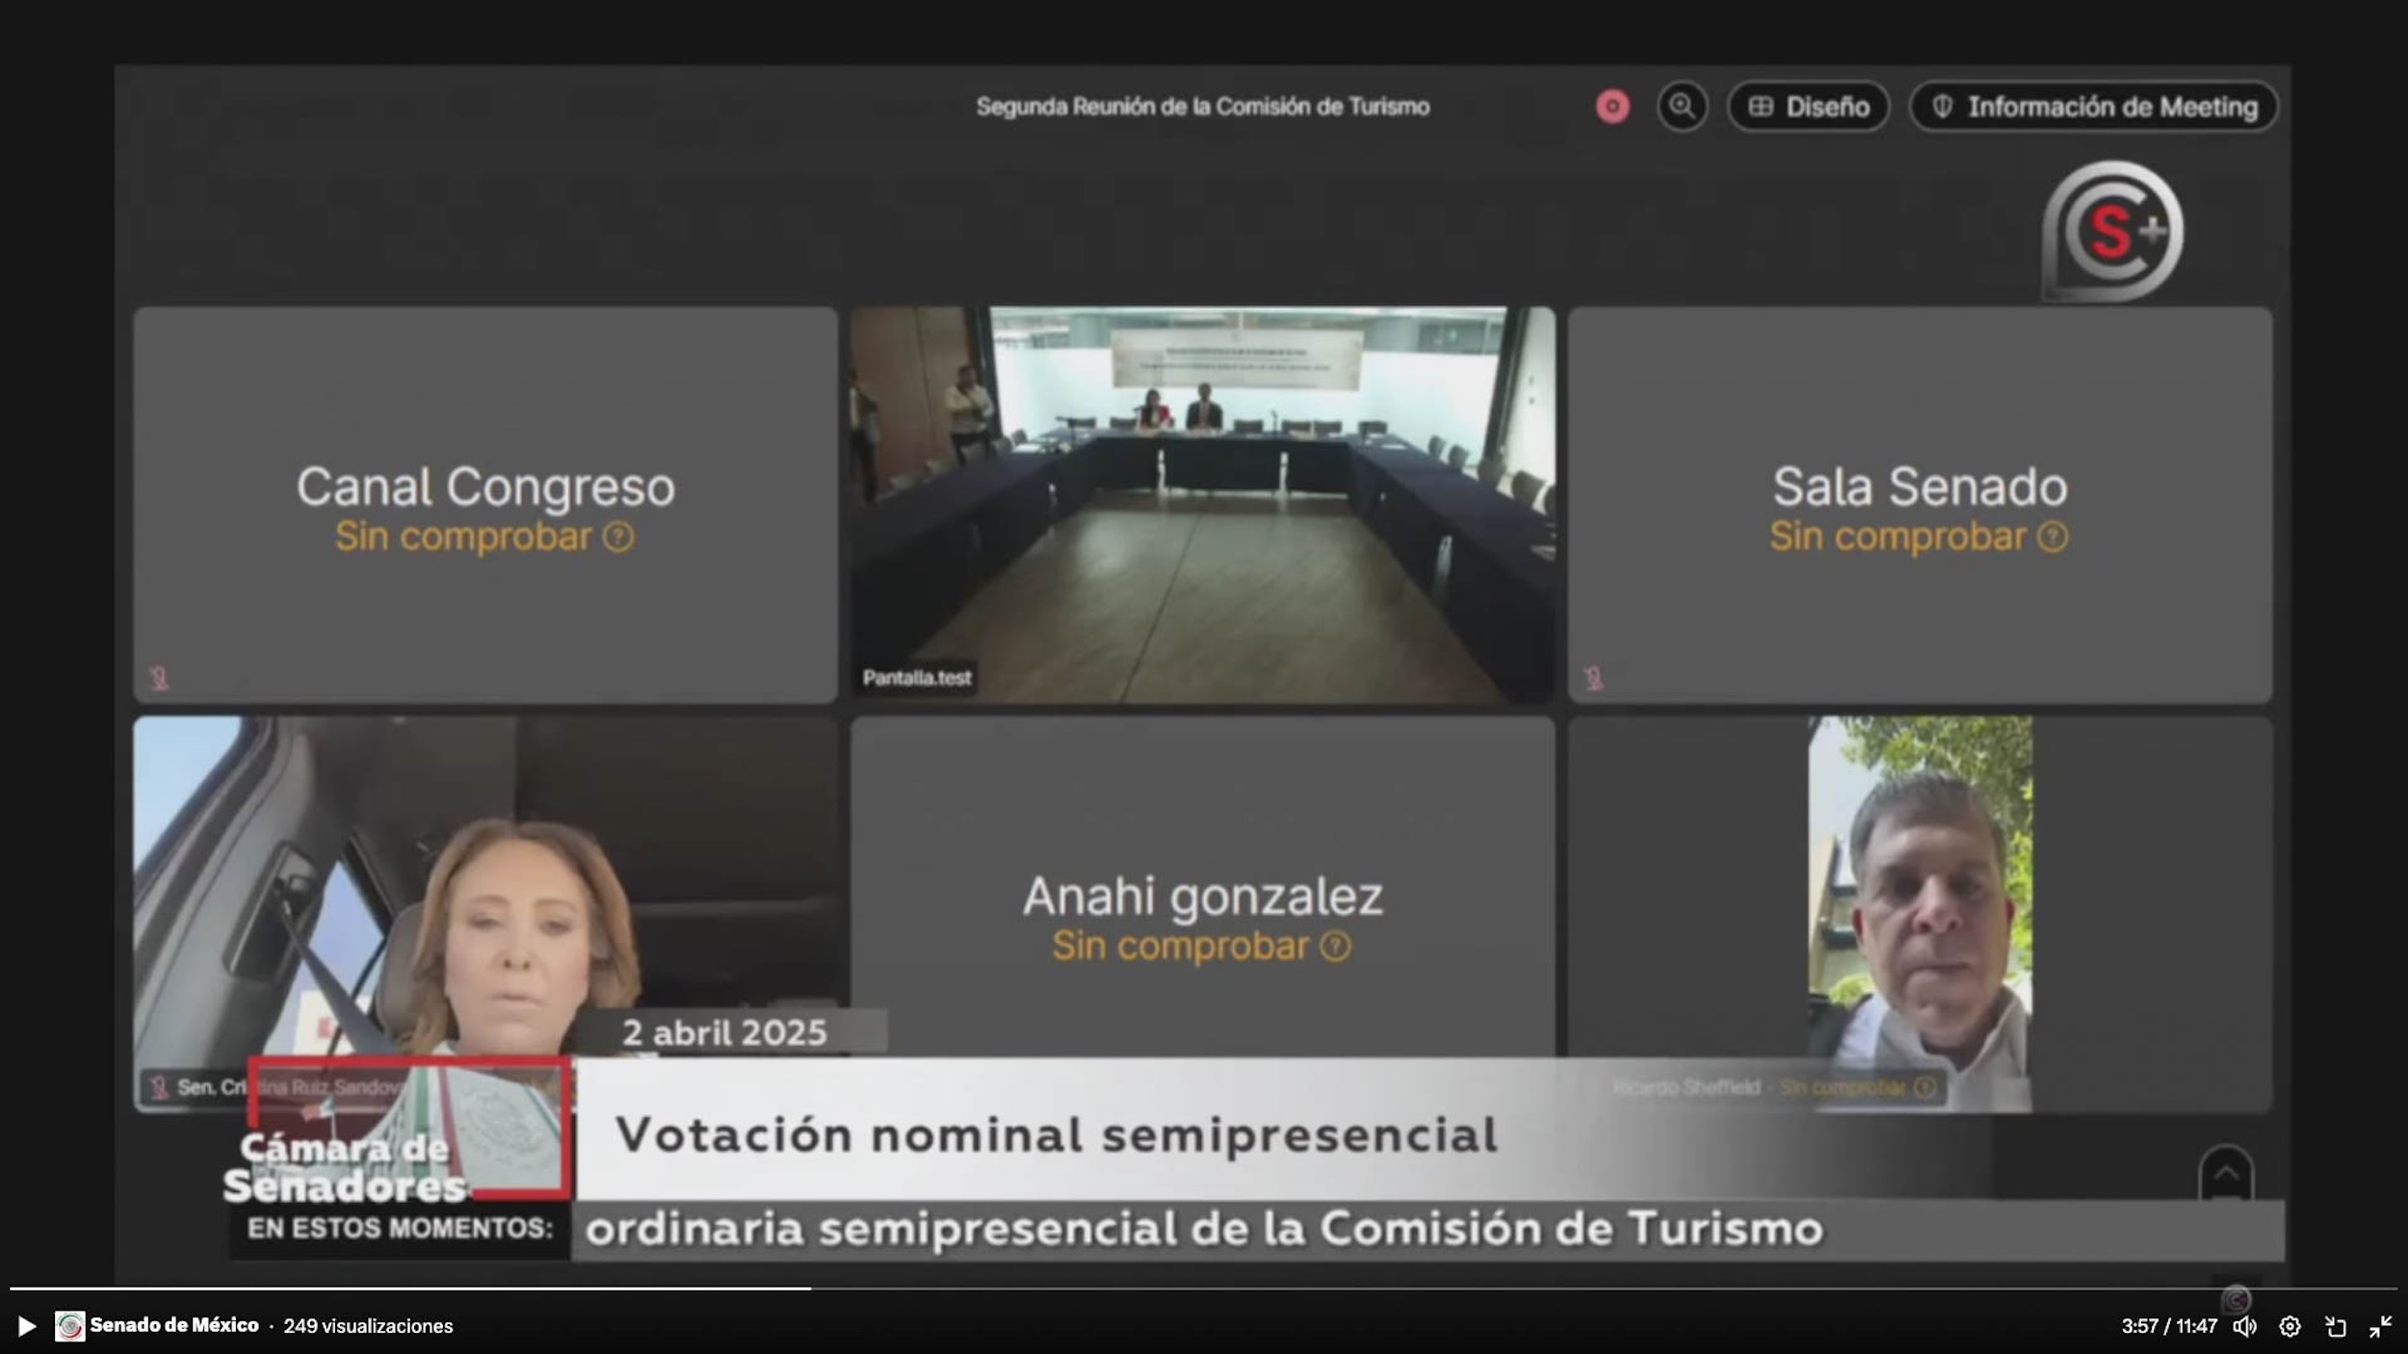Click the red recording indicator in meeting header
The height and width of the screenshot is (1354, 2408).
1612,106
